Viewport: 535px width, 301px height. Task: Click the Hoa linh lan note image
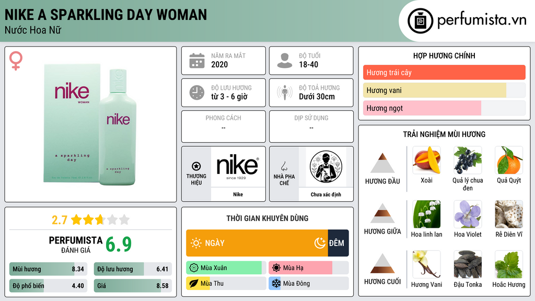[x=426, y=214]
